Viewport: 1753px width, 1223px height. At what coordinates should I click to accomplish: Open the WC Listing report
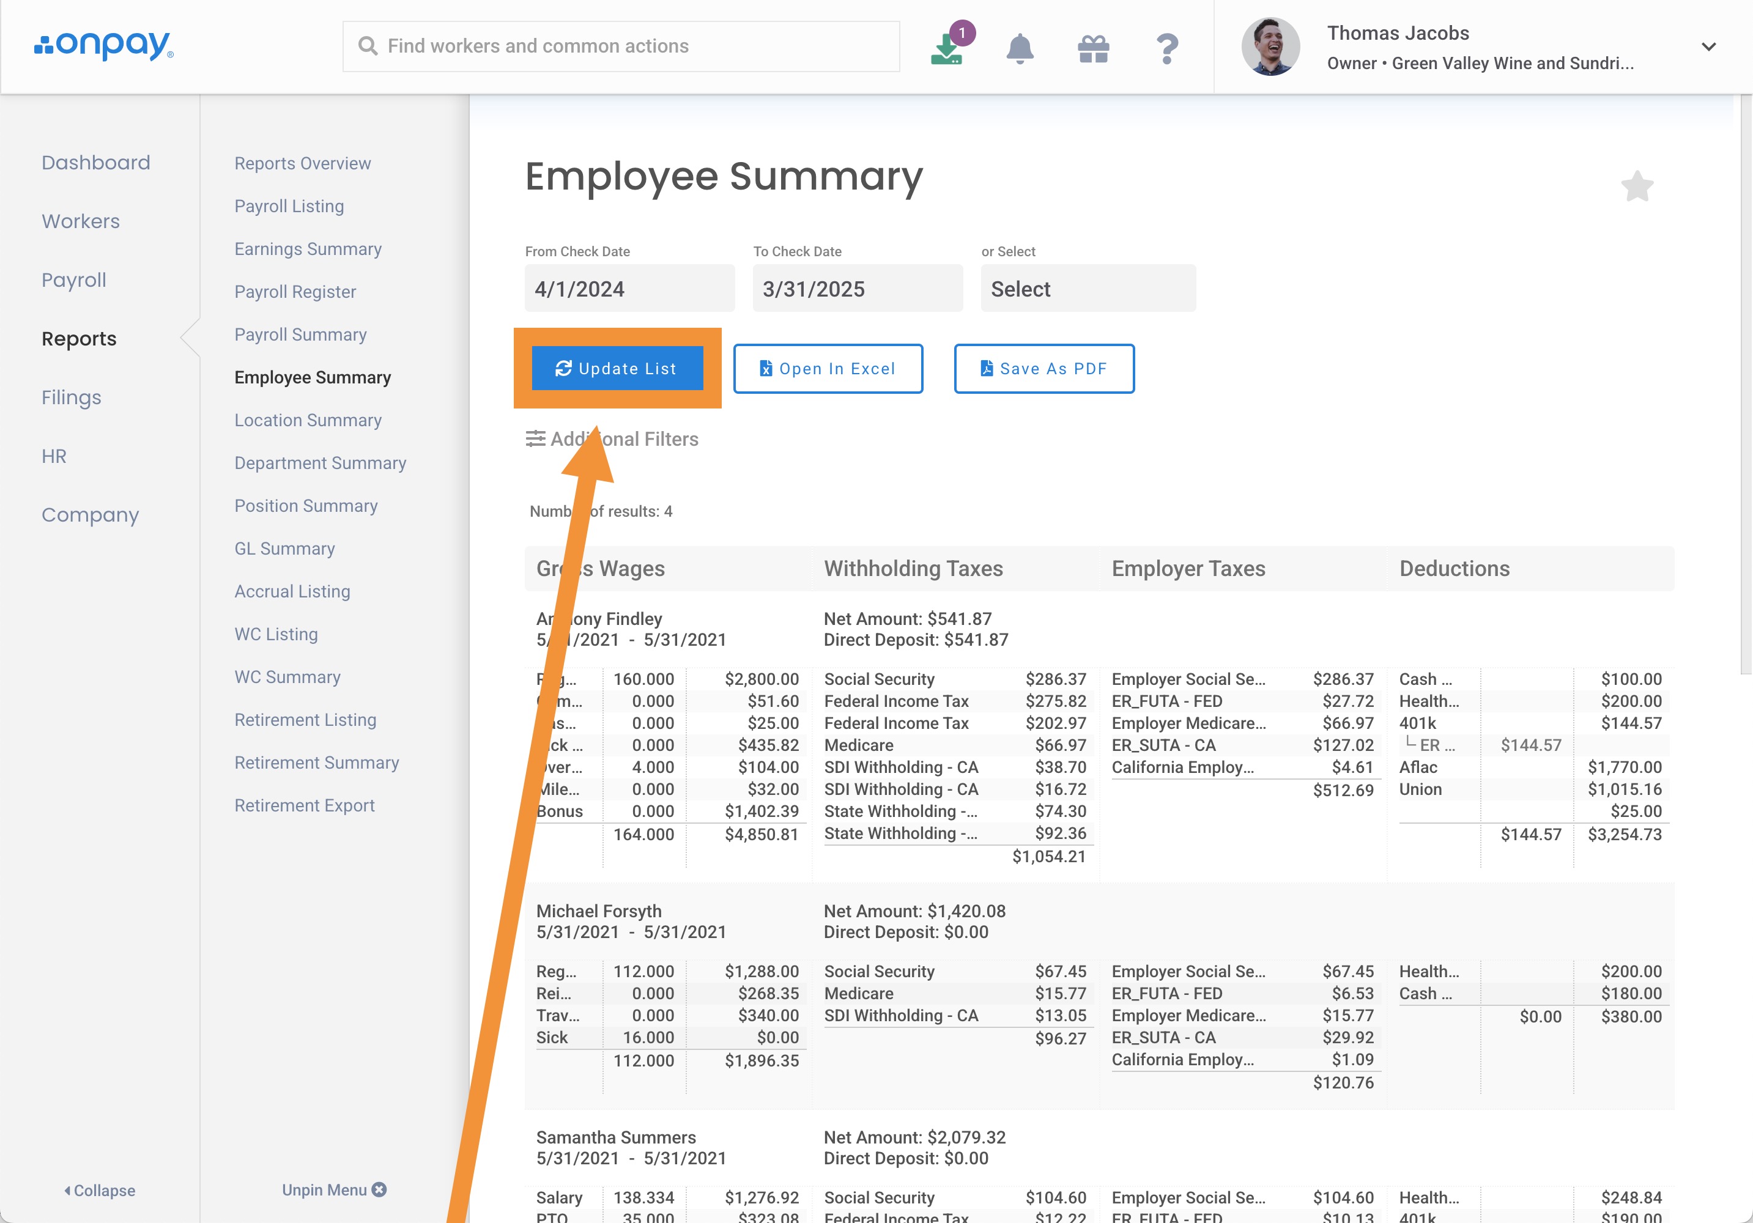coord(276,634)
